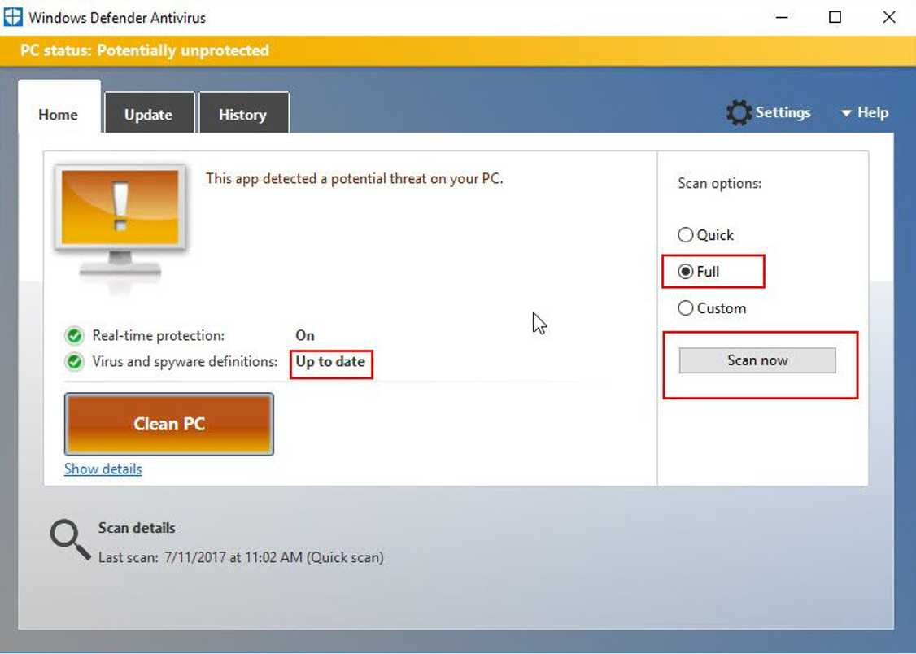The width and height of the screenshot is (916, 654).
Task: Click the Scan now button
Action: click(x=757, y=360)
